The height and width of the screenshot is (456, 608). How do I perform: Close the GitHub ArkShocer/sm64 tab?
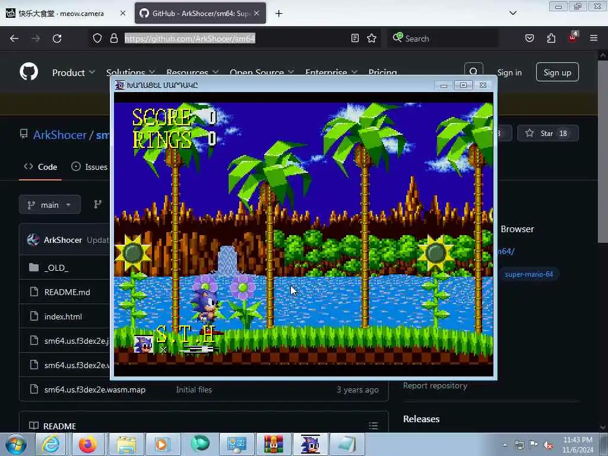tap(256, 13)
